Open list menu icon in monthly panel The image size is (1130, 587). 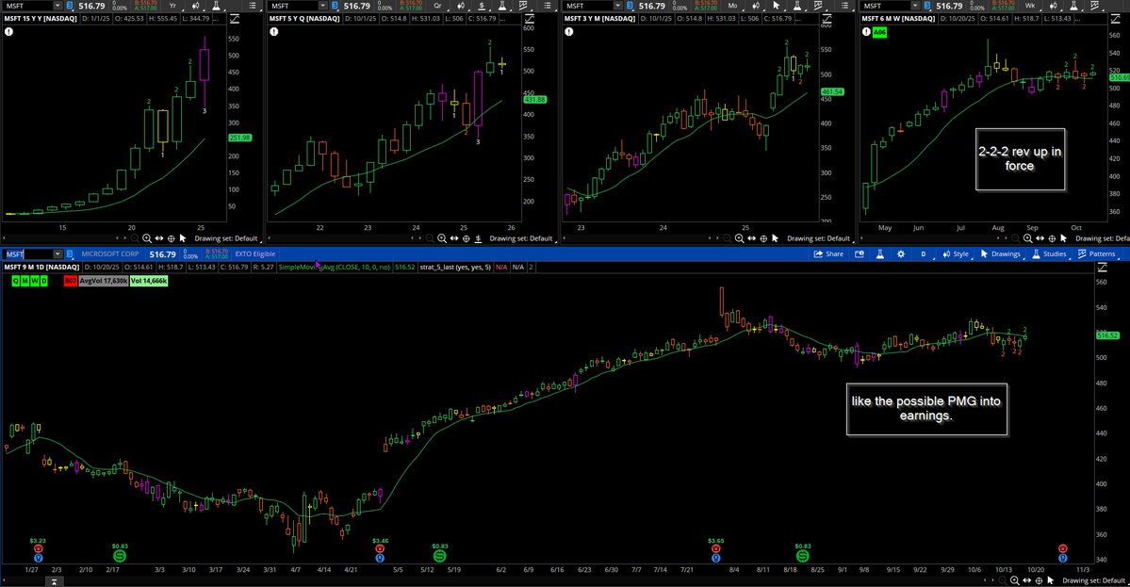[844, 6]
